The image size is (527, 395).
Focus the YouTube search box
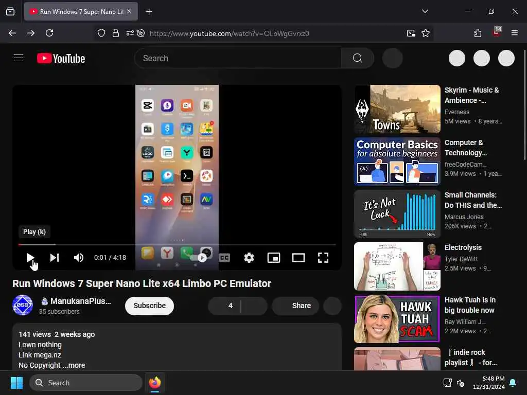point(238,58)
